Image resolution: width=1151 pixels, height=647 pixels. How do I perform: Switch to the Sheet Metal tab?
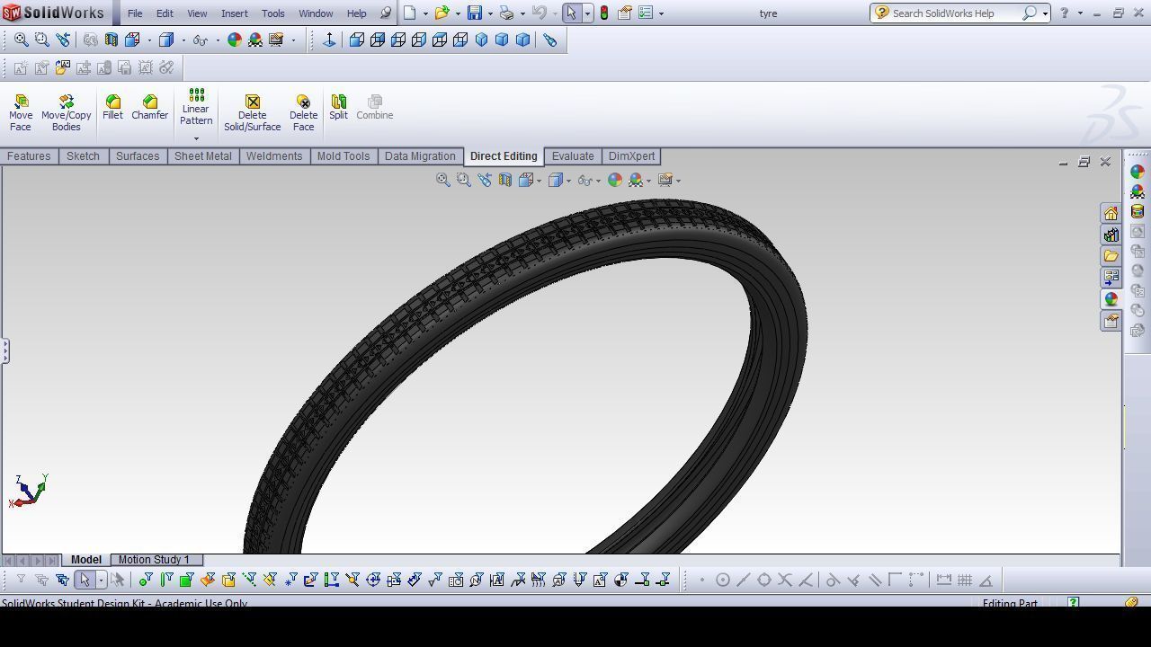[203, 156]
